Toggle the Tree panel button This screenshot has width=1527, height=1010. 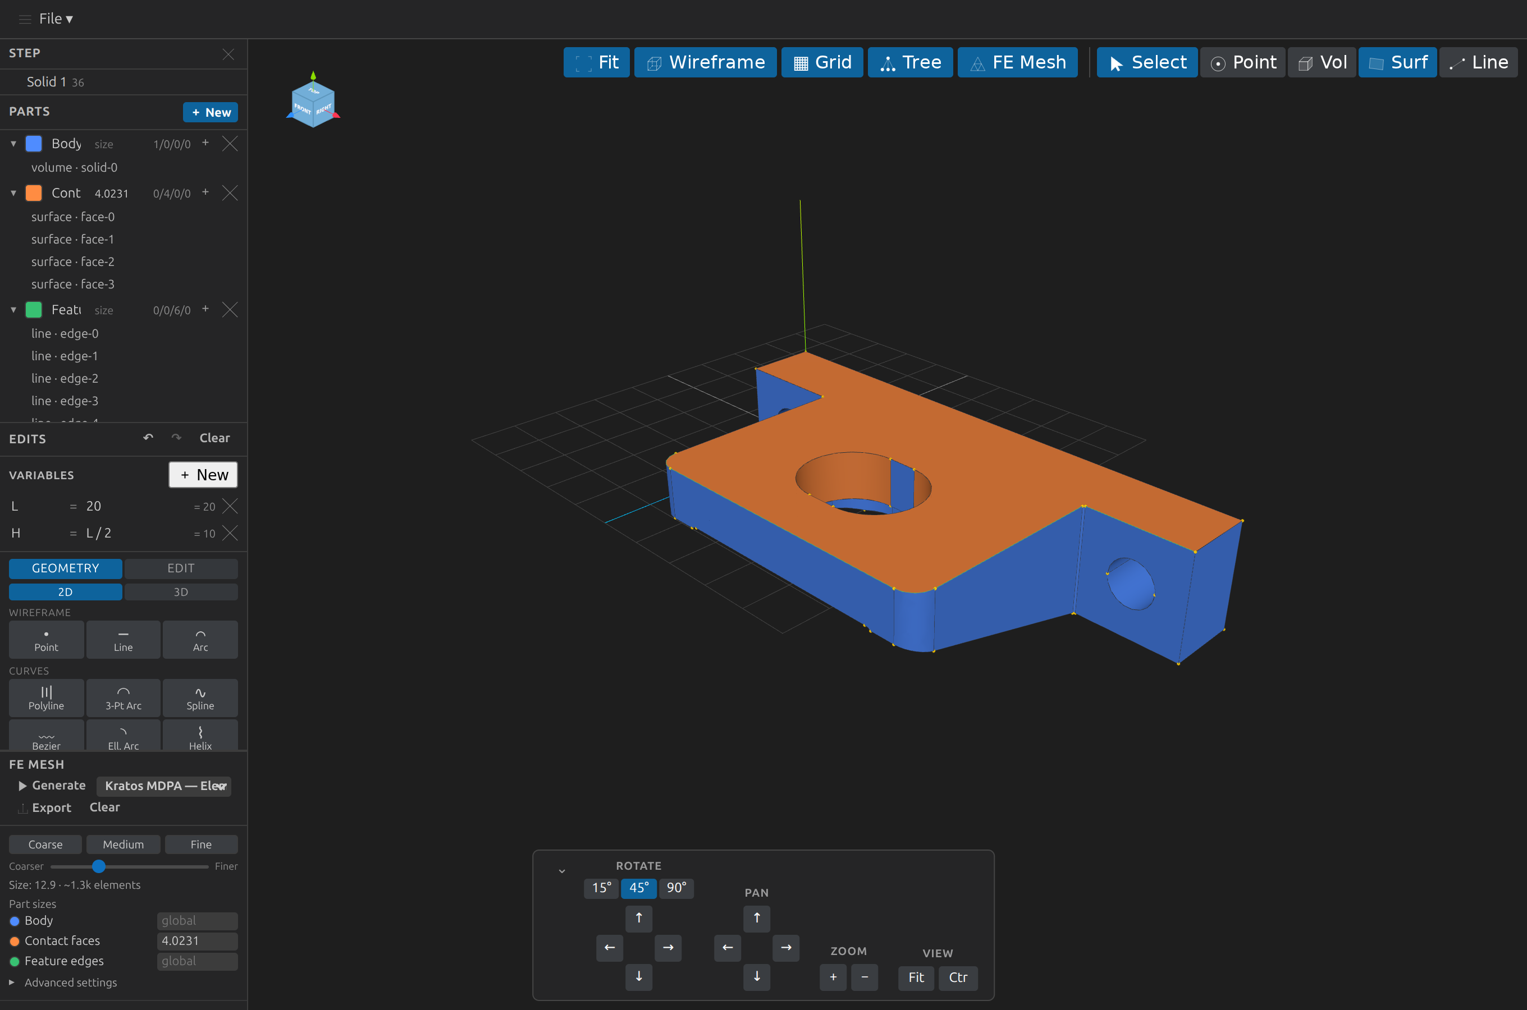(910, 62)
